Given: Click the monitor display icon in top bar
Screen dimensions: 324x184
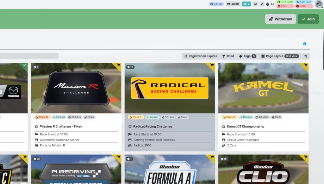Looking at the screenshot, I should click(255, 4).
